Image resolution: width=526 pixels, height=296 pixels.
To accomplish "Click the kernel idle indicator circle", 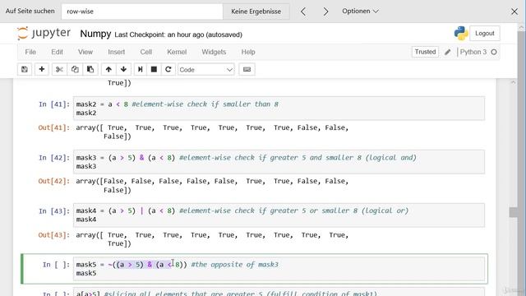I will click(494, 52).
